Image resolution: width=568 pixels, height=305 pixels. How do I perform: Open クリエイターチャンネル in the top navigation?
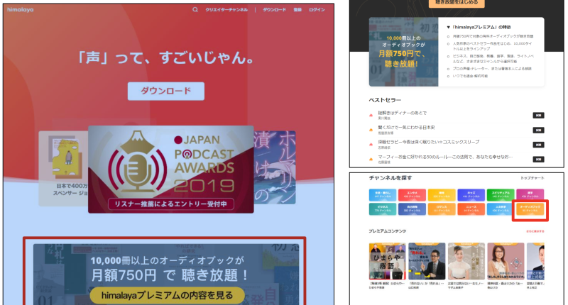[x=226, y=10]
